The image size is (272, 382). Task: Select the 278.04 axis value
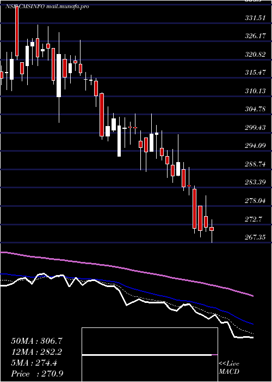coord(255,200)
